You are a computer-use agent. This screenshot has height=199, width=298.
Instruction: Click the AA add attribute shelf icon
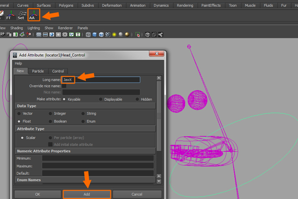34,15
